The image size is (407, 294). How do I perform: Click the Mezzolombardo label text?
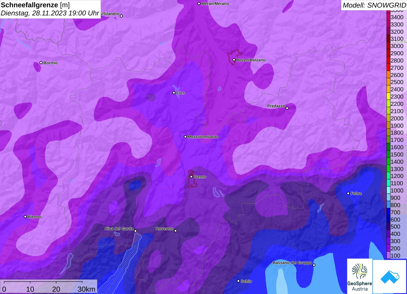203,137
